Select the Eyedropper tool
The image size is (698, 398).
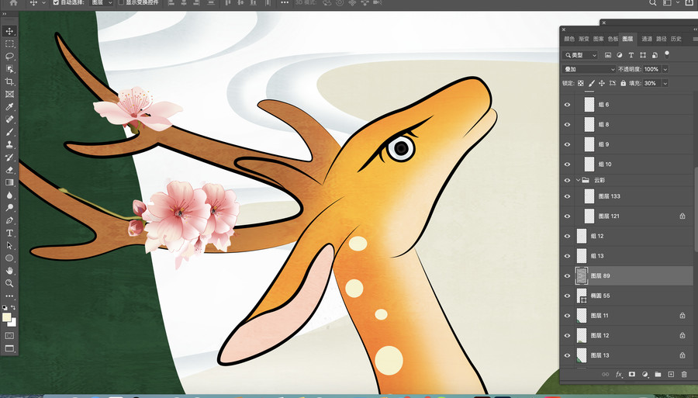[9, 107]
